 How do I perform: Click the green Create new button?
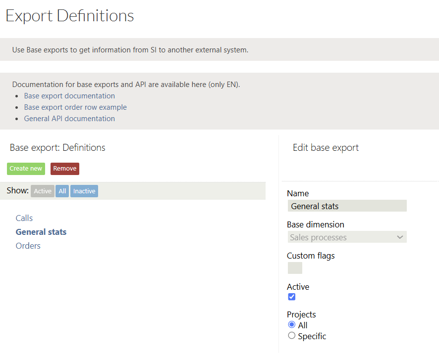coord(26,169)
